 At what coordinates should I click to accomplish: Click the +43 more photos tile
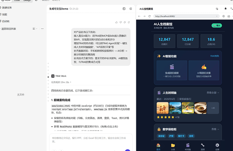point(213,108)
